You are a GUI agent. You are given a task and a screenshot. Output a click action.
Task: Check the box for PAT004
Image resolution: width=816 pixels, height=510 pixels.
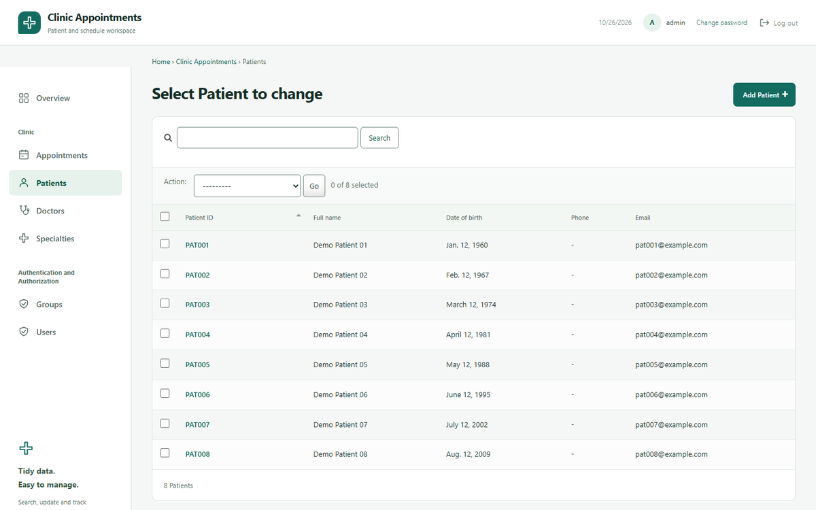tap(165, 333)
